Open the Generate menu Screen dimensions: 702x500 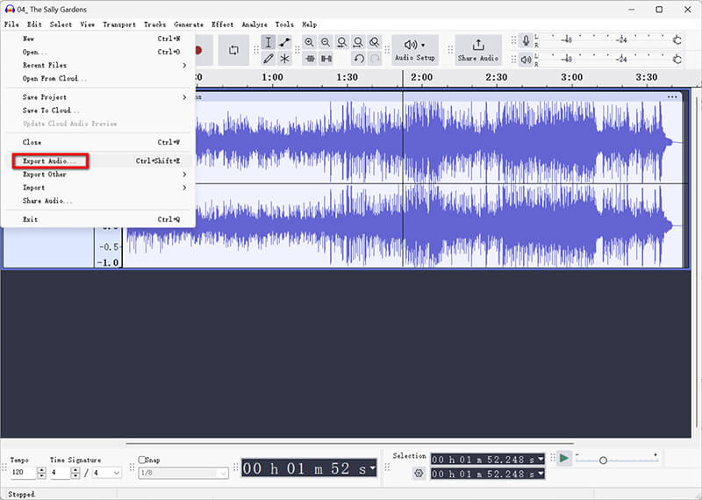point(189,25)
